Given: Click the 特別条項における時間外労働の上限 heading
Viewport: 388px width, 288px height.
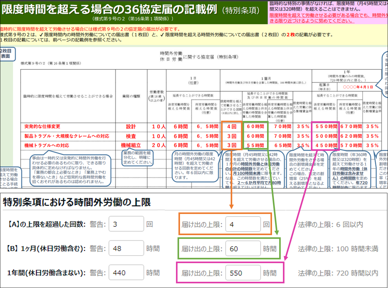Looking at the screenshot, I should pyautogui.click(x=77, y=202).
